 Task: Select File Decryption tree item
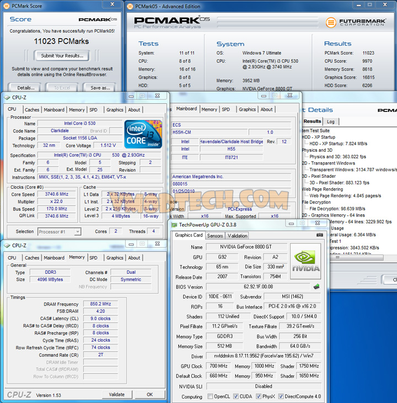point(316,202)
